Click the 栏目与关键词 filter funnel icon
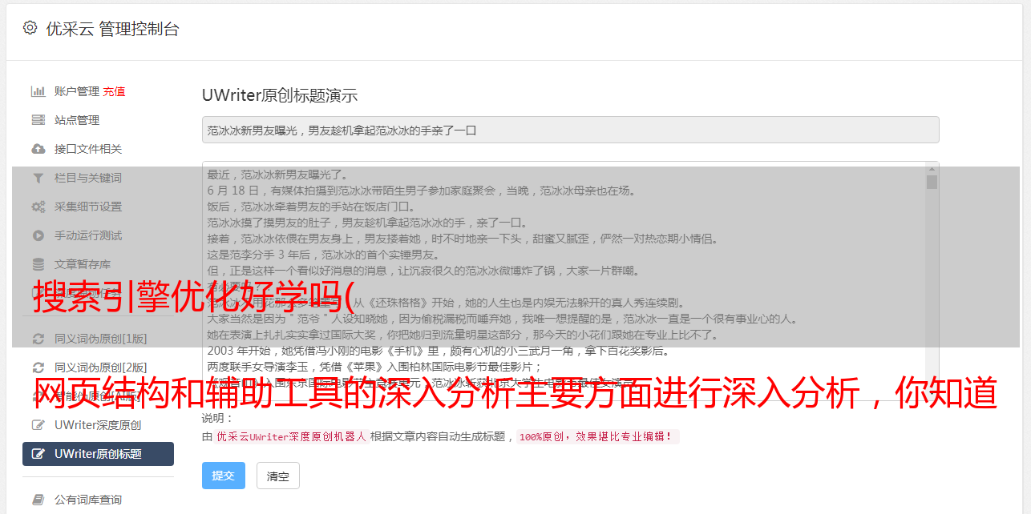 pyautogui.click(x=38, y=178)
